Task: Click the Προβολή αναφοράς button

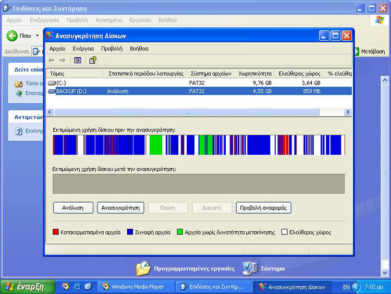Action: [263, 208]
